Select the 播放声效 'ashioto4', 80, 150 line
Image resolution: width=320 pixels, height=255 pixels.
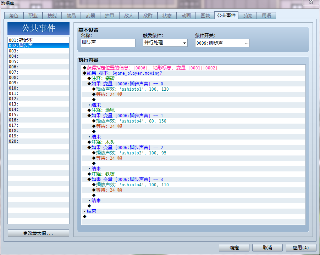tap(193, 121)
